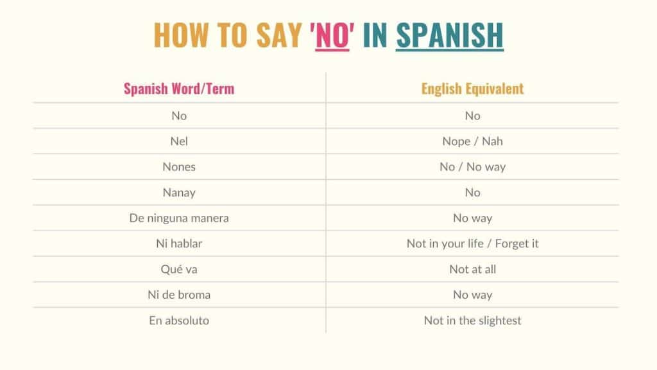
Task: Click the 'En absoluto' cell
Action: click(179, 321)
